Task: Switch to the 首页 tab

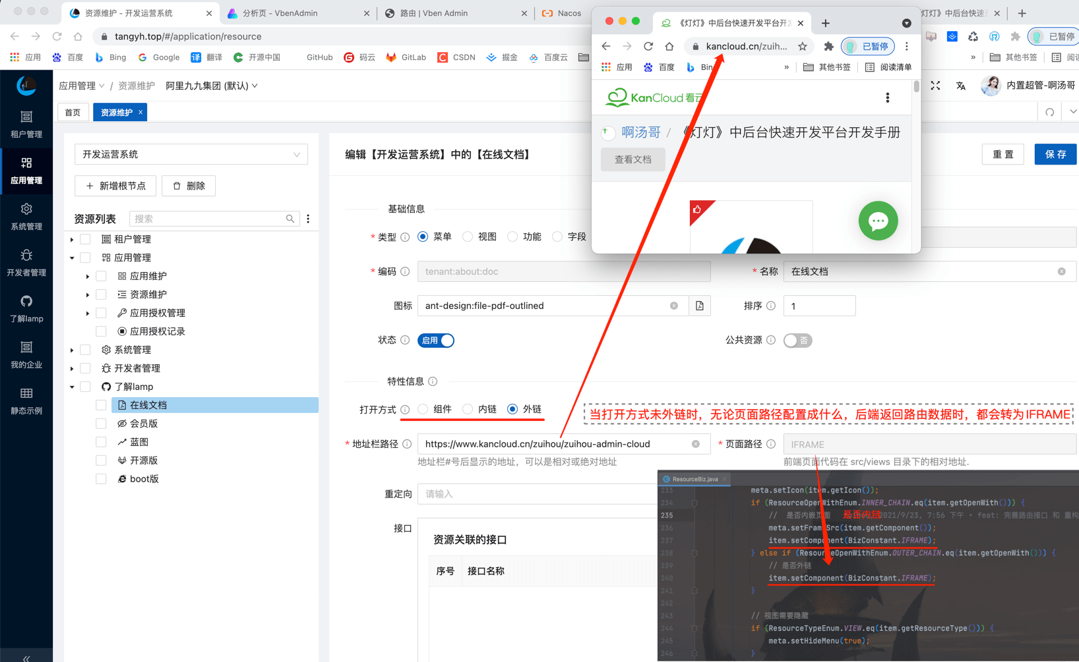Action: 73,113
